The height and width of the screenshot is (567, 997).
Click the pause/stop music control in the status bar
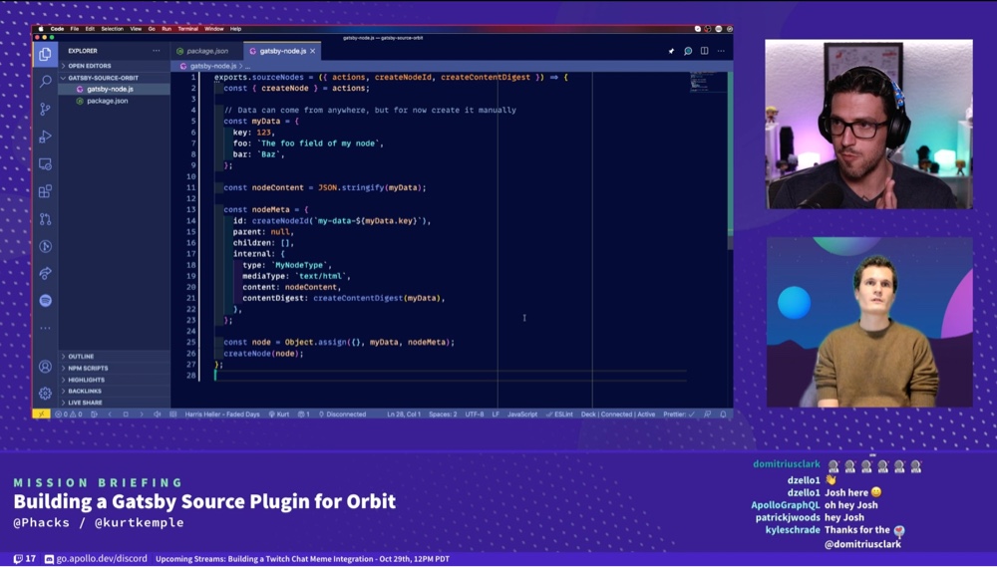pyautogui.click(x=126, y=414)
